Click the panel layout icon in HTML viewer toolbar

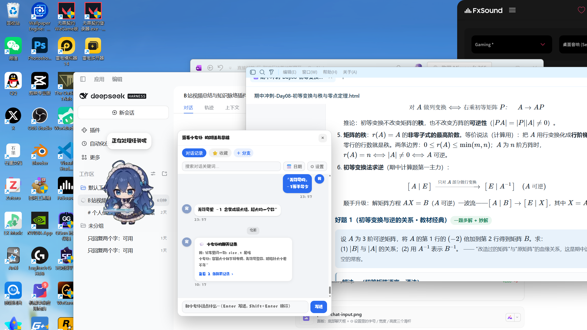[253, 72]
